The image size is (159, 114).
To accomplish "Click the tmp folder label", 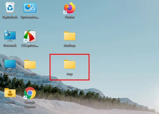I will click(x=70, y=74).
